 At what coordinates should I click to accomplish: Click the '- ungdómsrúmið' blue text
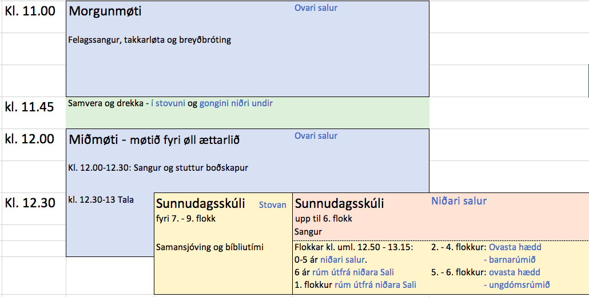click(x=516, y=284)
